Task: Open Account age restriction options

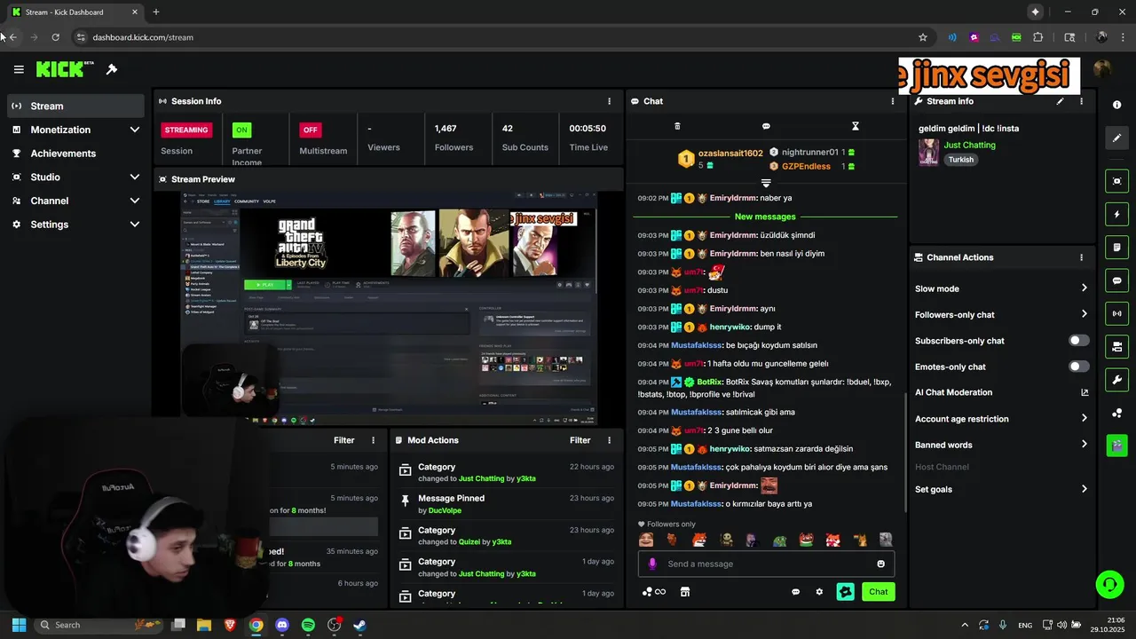Action: (x=1001, y=419)
